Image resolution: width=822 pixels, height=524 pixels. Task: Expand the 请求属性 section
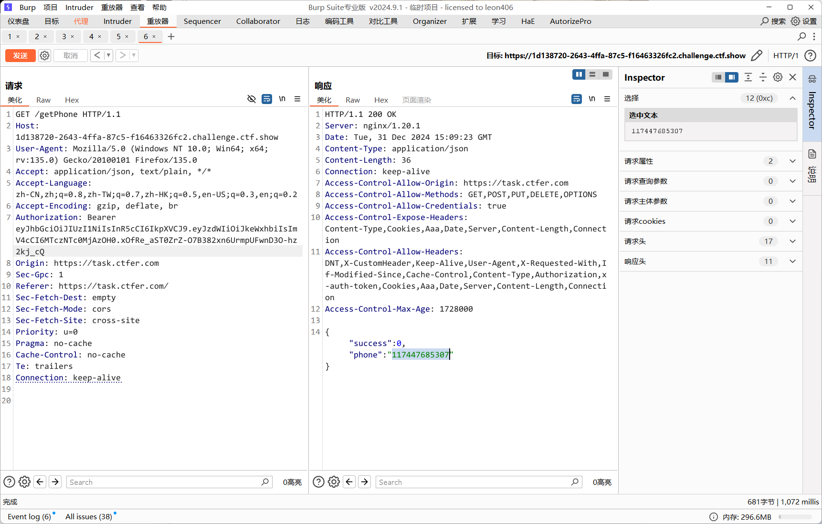tap(792, 161)
